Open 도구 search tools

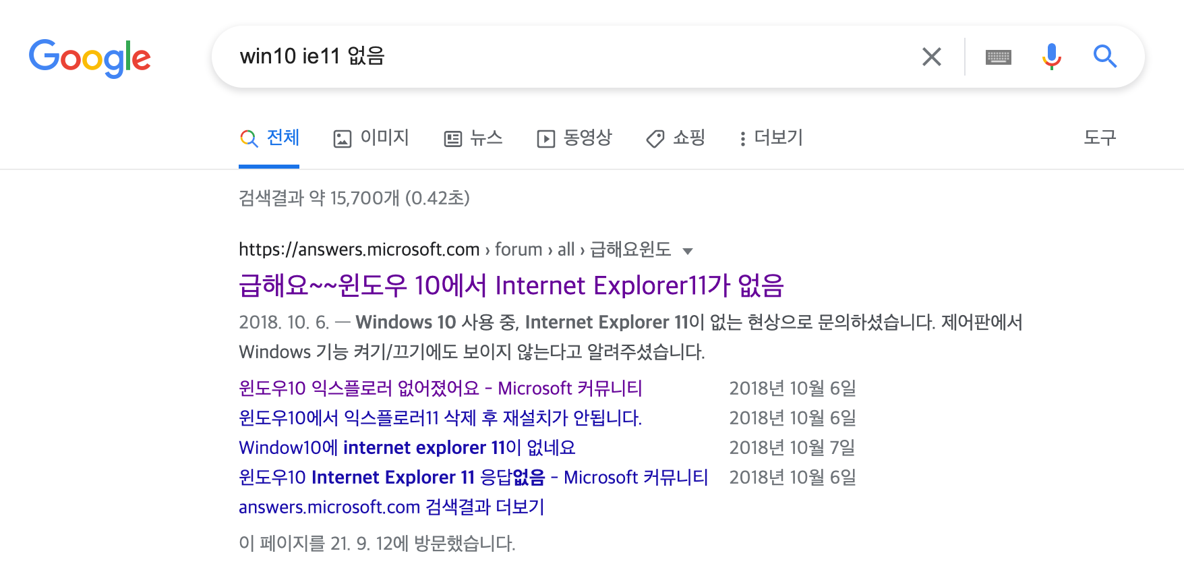click(x=1100, y=138)
